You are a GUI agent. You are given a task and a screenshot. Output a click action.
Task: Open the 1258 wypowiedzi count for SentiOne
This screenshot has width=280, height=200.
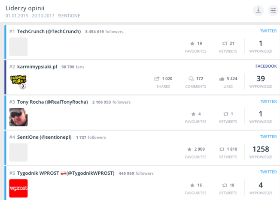pos(261,149)
